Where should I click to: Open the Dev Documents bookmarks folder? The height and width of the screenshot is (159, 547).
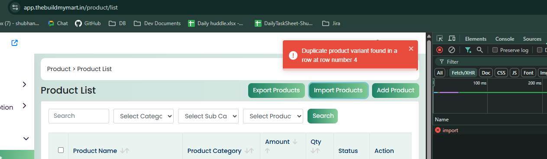coord(157,23)
